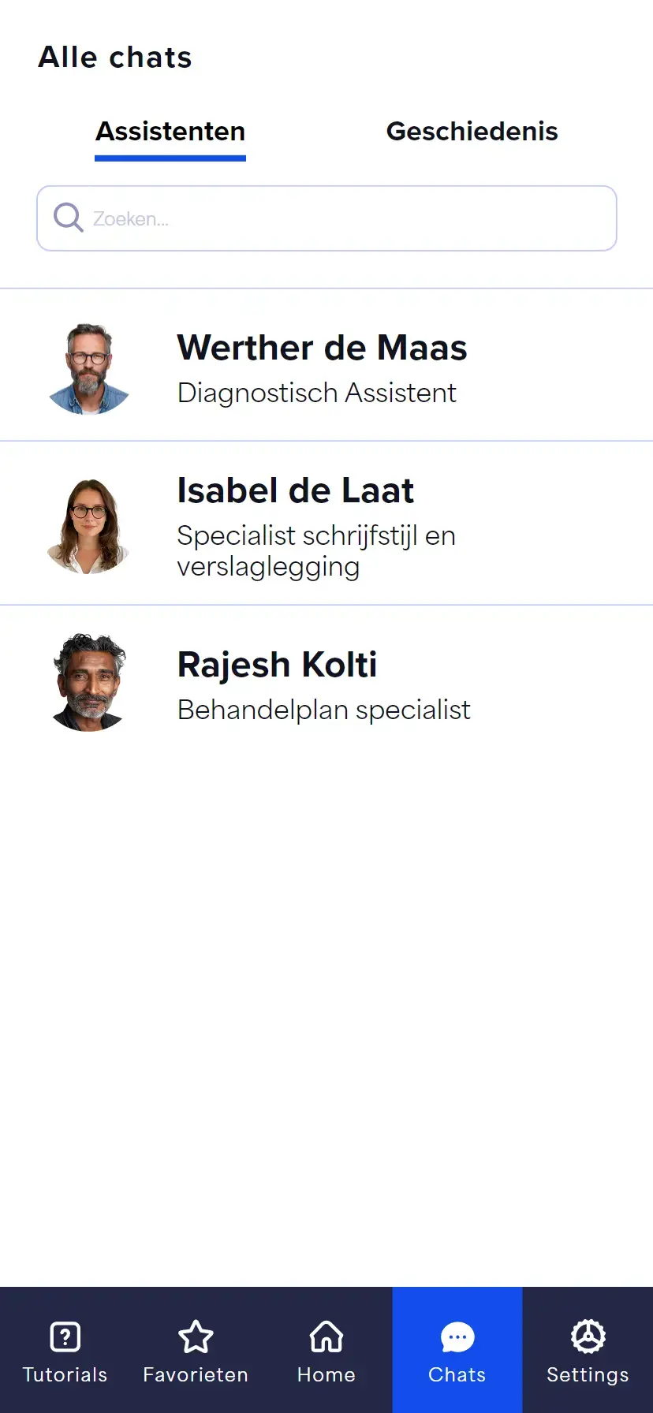Select the Chats speech bubble icon

pos(457,1337)
